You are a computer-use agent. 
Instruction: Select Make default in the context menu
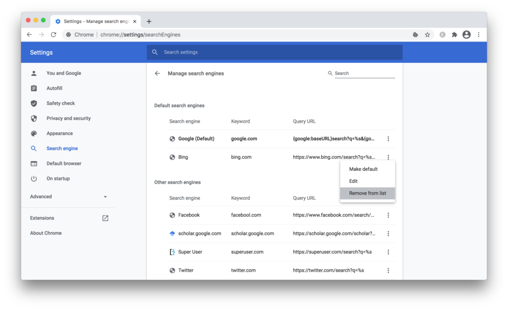pyautogui.click(x=363, y=169)
